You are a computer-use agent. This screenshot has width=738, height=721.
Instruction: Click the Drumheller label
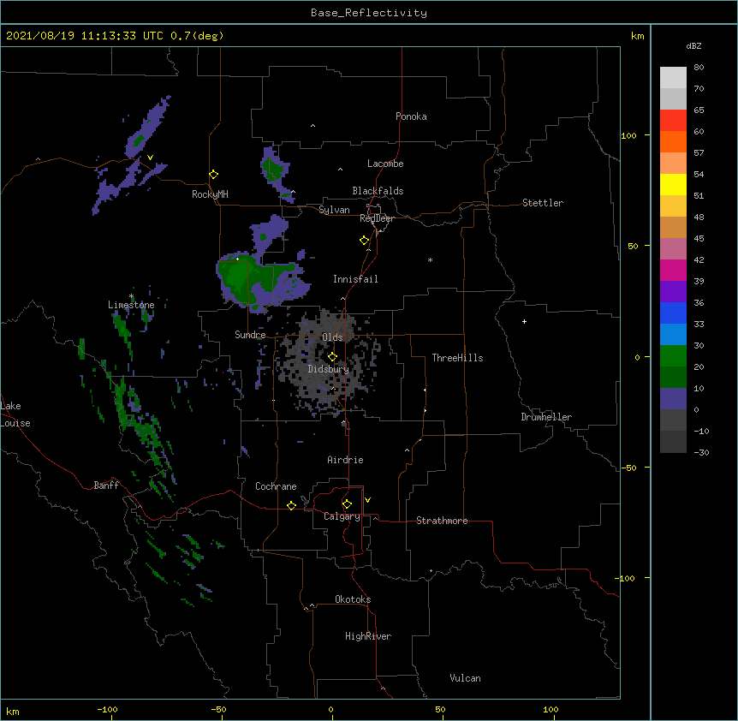[x=546, y=417]
